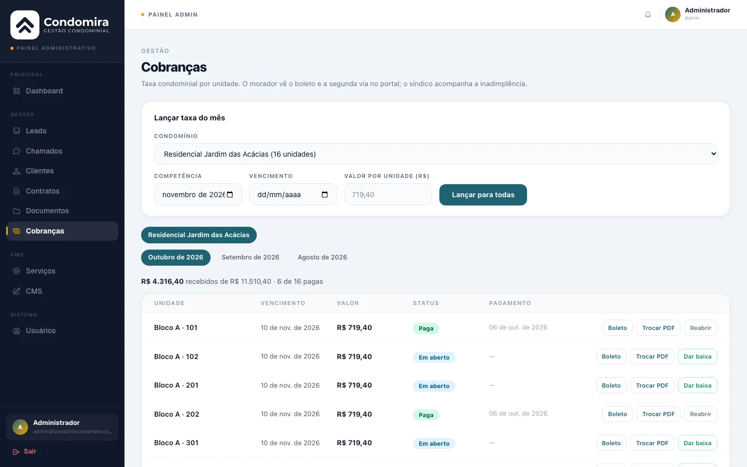Click the Cobranças money icon
Viewport: 747px width, 467px height.
[x=17, y=231]
